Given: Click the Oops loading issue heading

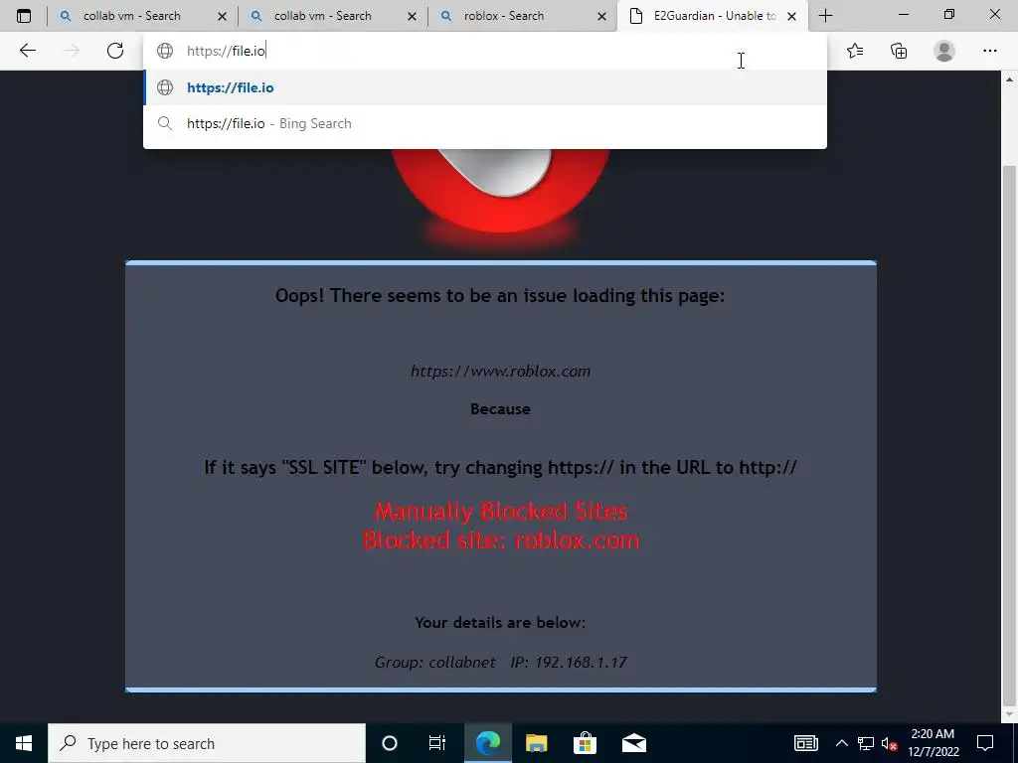Looking at the screenshot, I should (500, 295).
